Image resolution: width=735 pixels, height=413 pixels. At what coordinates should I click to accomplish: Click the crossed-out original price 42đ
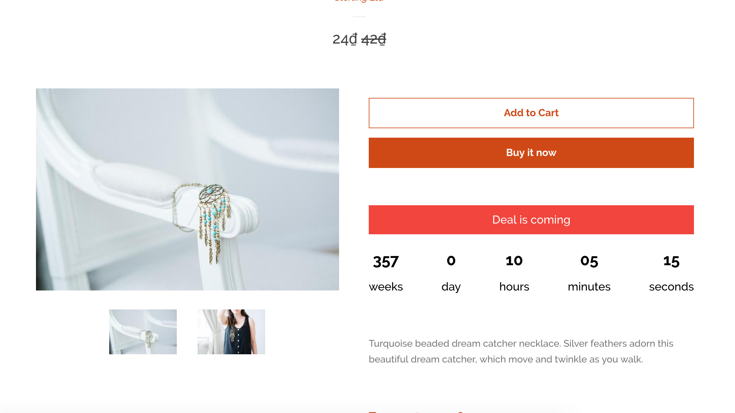coord(373,39)
